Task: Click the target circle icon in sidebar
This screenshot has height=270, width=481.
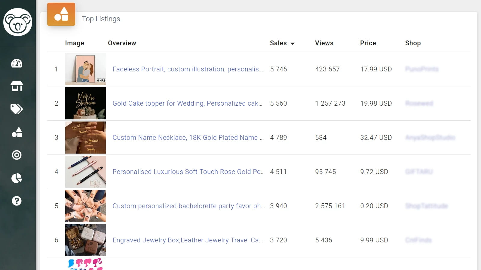Action: (17, 155)
